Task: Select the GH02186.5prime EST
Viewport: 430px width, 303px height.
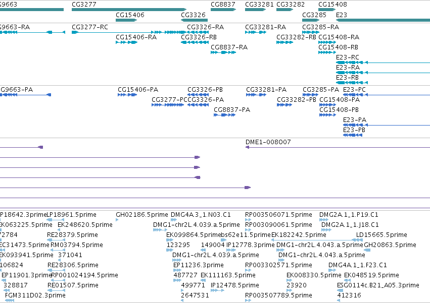Action: coord(117,220)
